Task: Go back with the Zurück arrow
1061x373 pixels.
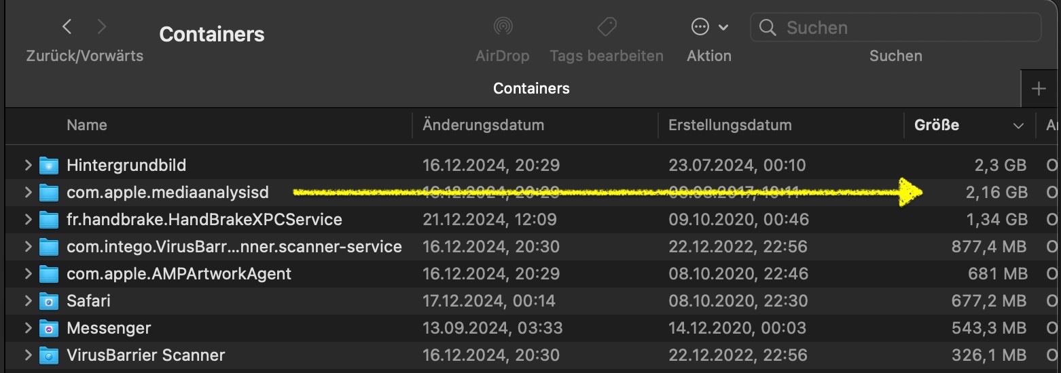Action: point(67,27)
